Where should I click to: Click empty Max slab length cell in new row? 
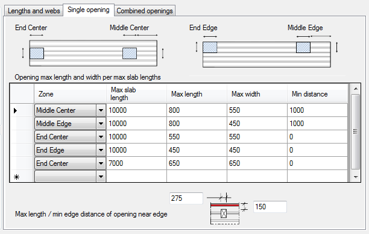(136, 176)
